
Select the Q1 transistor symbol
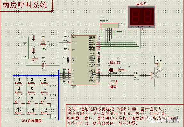[x=153, y=75]
